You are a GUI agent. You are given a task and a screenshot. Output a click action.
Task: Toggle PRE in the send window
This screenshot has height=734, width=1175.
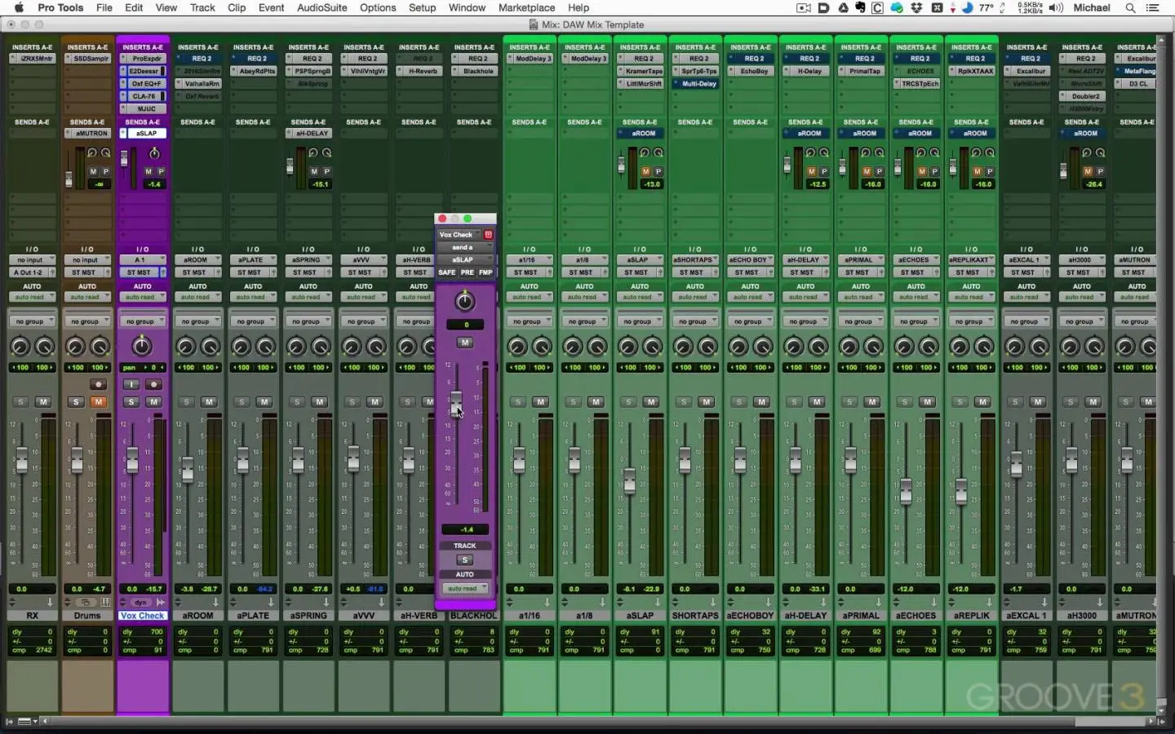[x=467, y=272]
